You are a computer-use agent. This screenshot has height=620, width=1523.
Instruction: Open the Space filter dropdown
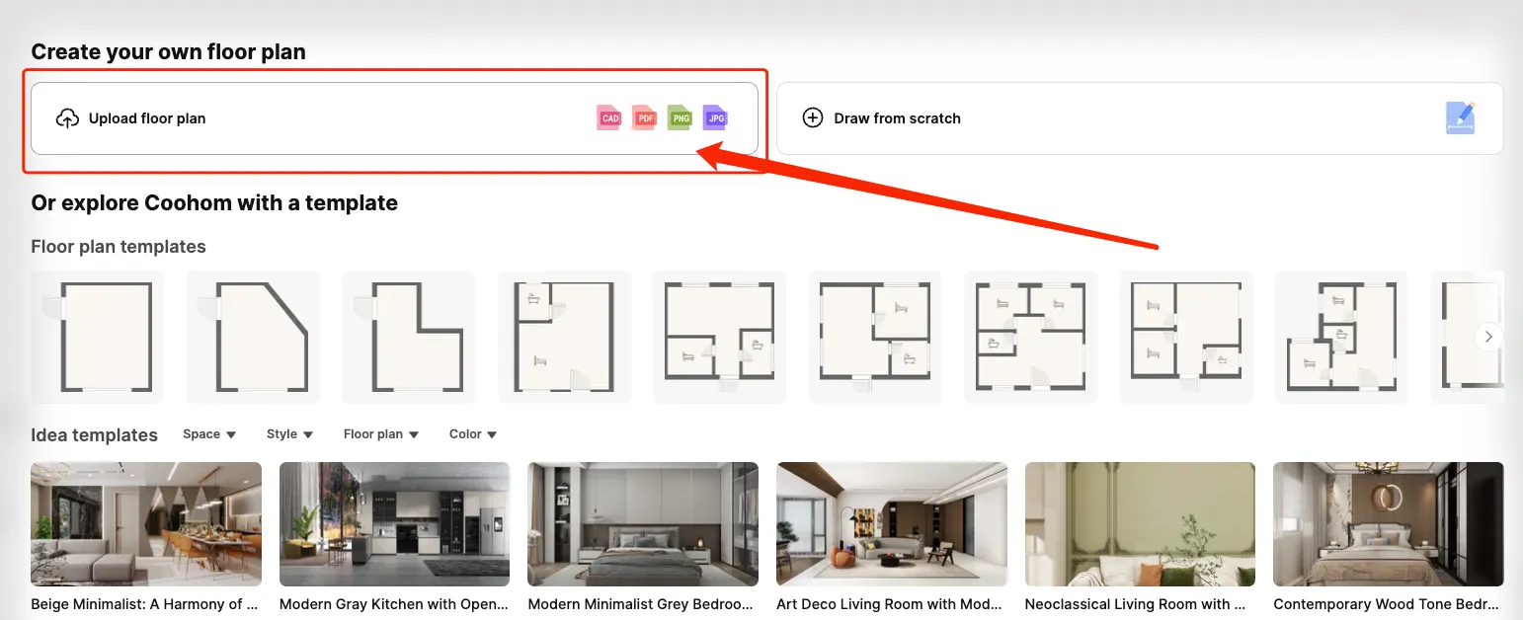(x=208, y=433)
